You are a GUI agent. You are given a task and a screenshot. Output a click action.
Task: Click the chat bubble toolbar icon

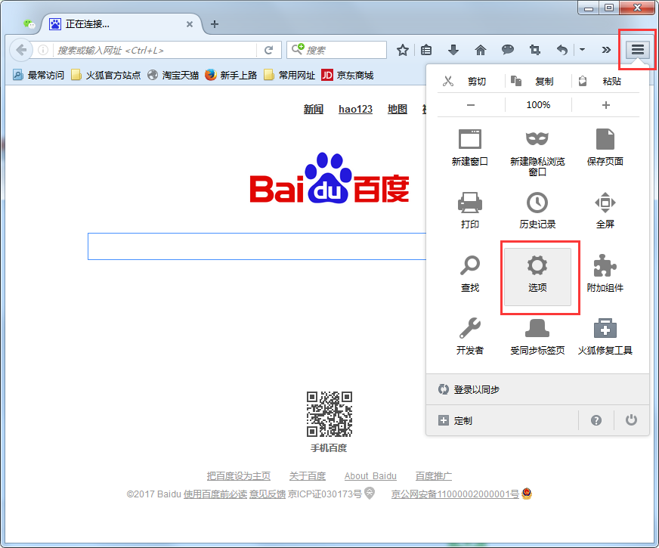pyautogui.click(x=508, y=50)
